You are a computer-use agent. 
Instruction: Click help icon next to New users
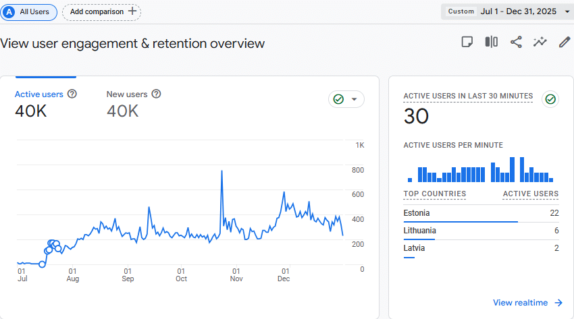[156, 94]
